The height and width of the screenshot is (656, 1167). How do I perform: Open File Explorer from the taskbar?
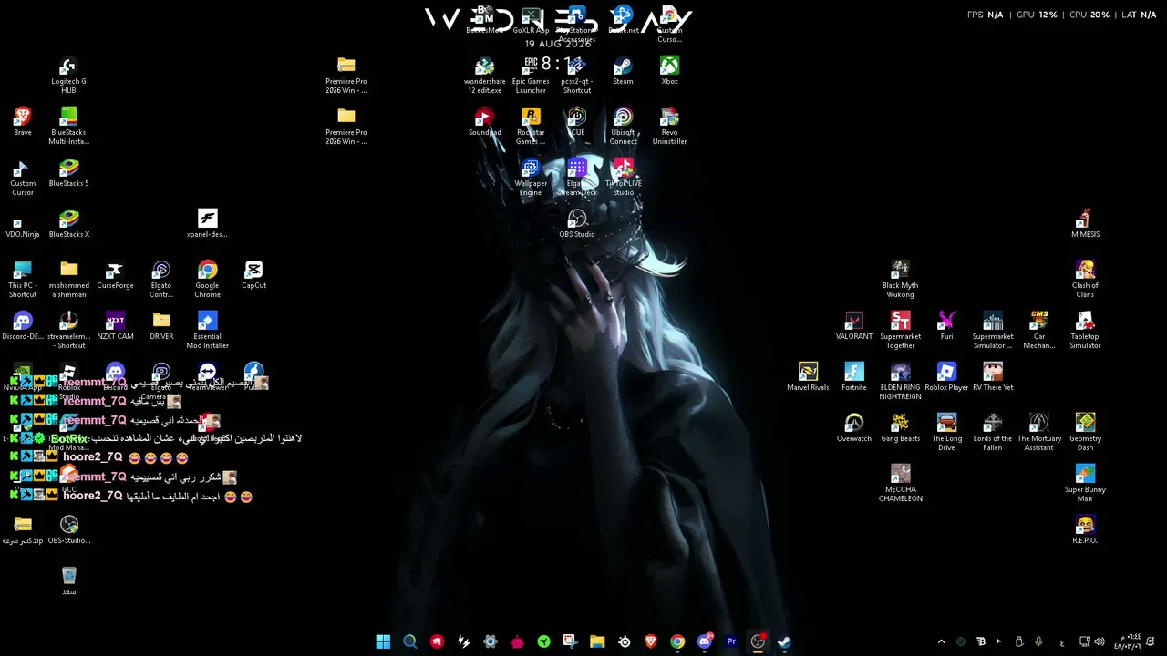[597, 641]
